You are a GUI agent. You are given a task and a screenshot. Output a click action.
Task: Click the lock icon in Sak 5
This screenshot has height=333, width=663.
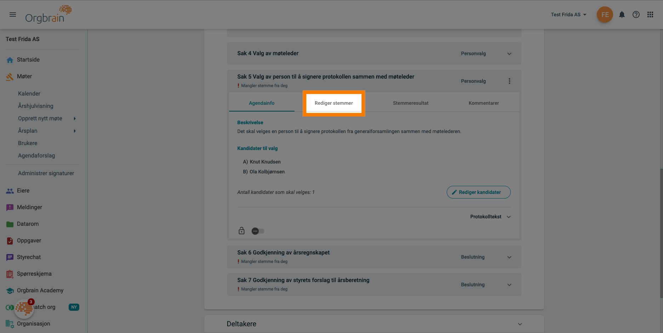(x=241, y=231)
